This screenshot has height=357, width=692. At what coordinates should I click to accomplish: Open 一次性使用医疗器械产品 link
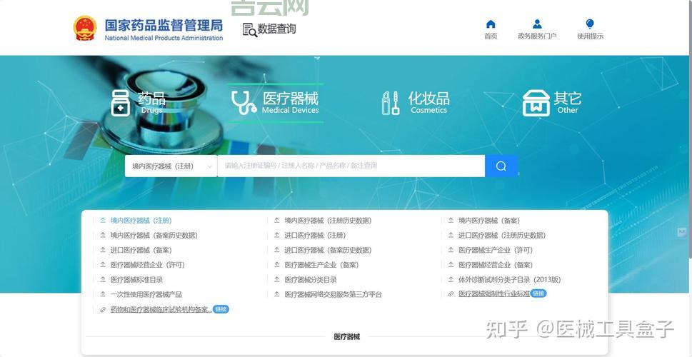click(146, 294)
